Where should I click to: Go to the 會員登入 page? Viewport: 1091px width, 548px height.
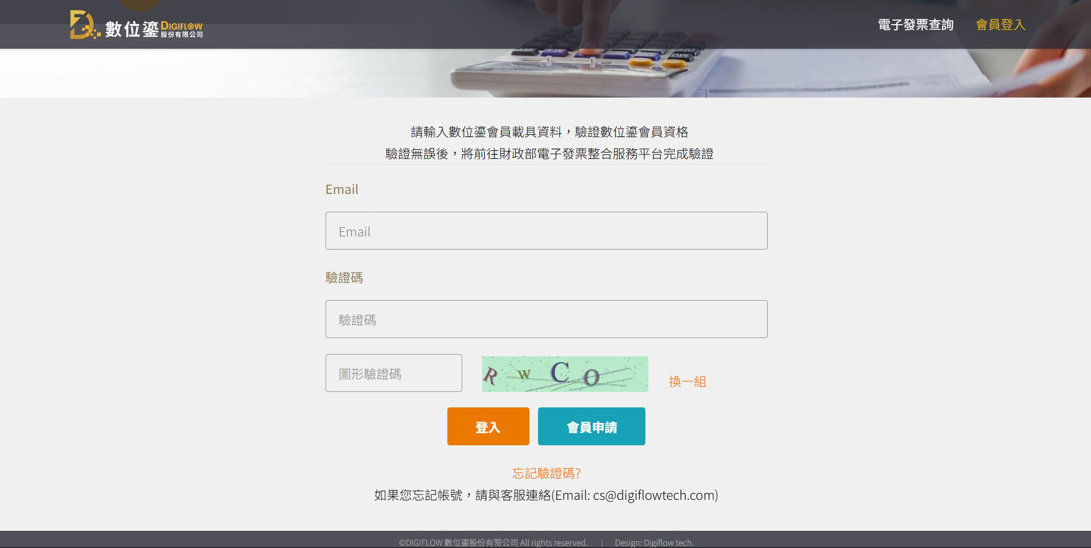[x=1000, y=25]
